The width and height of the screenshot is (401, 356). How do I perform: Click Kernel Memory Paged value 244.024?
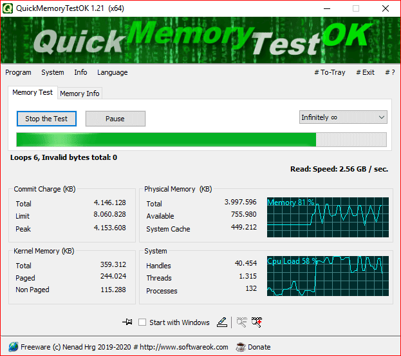pyautogui.click(x=113, y=276)
